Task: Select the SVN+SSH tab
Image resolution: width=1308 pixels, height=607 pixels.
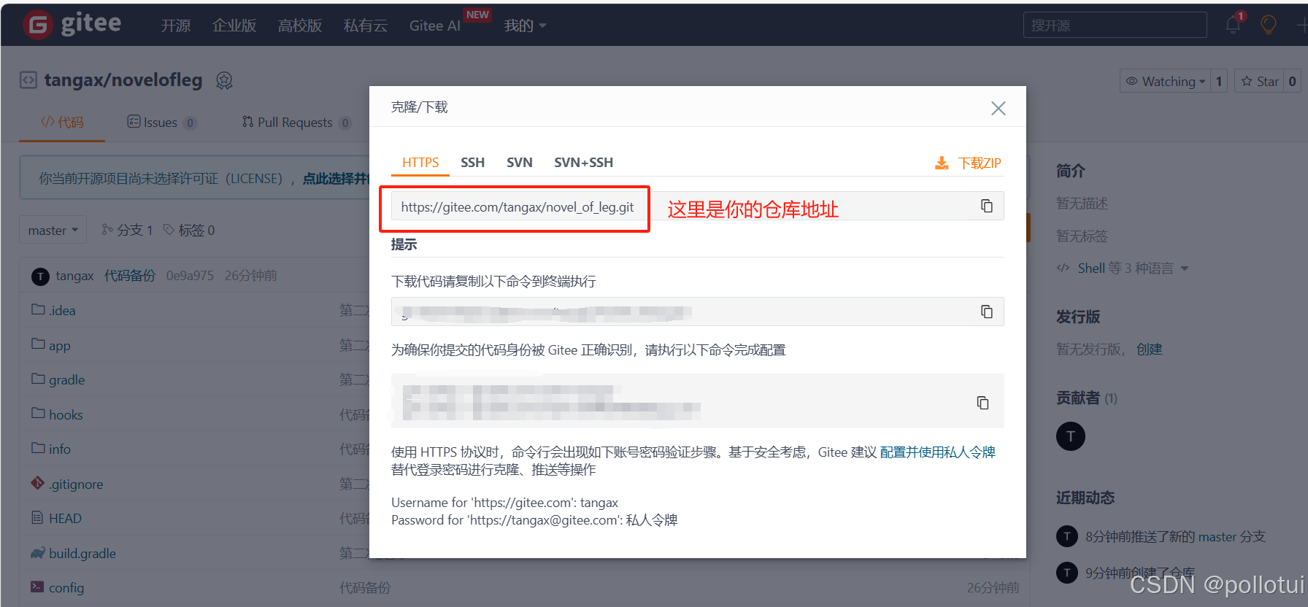Action: click(583, 162)
